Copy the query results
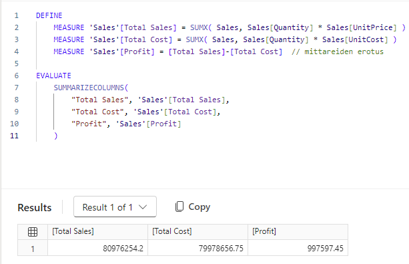Image resolution: width=409 pixels, height=264 pixels. click(x=193, y=207)
